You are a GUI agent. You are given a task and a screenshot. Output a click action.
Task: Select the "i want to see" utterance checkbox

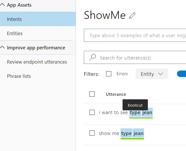click(92, 112)
